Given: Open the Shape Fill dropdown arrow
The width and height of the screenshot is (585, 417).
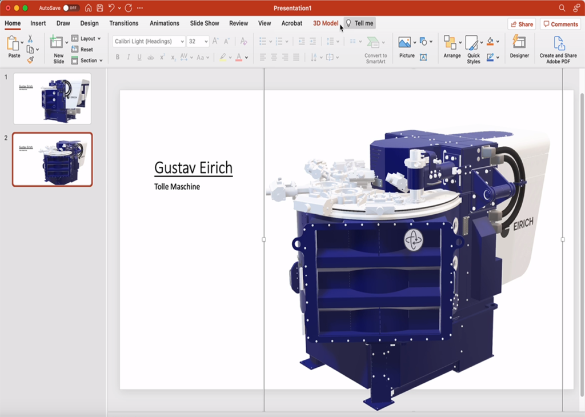Looking at the screenshot, I should click(x=498, y=42).
